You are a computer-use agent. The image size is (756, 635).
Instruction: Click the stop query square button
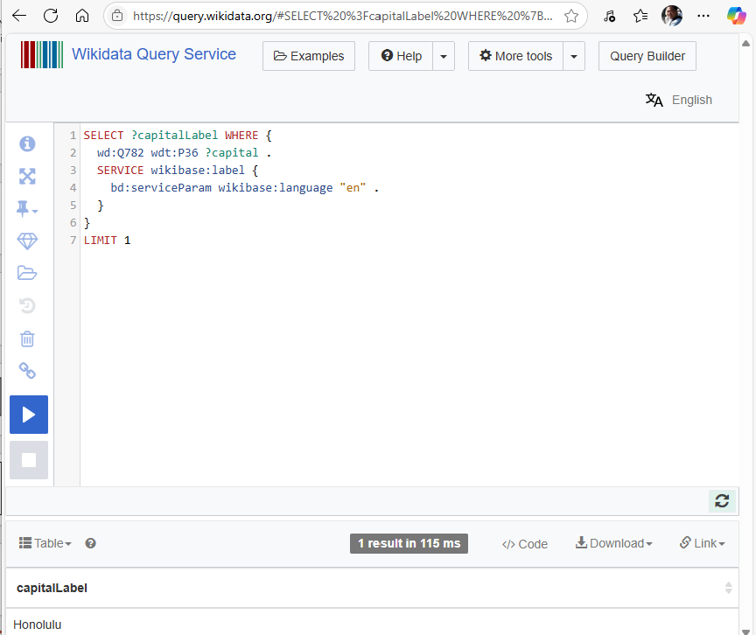click(29, 459)
